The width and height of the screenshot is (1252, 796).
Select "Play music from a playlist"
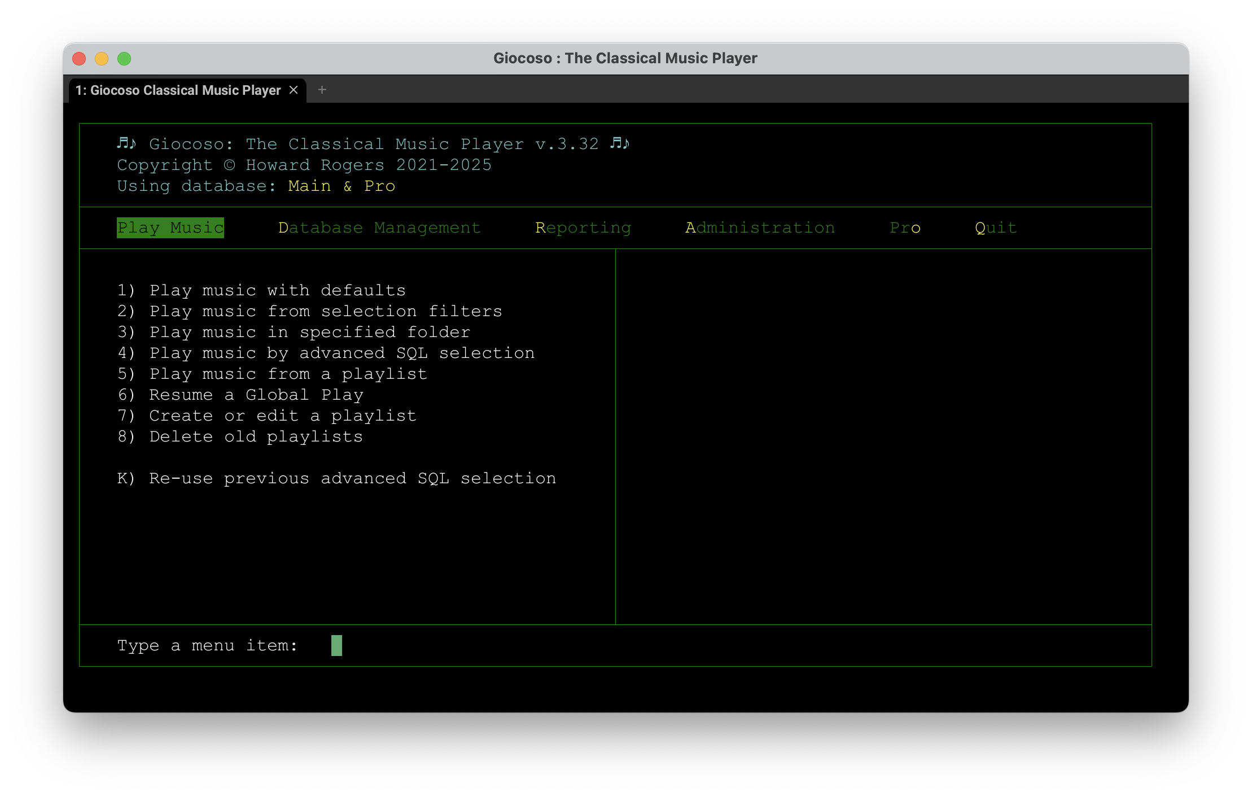(x=272, y=374)
